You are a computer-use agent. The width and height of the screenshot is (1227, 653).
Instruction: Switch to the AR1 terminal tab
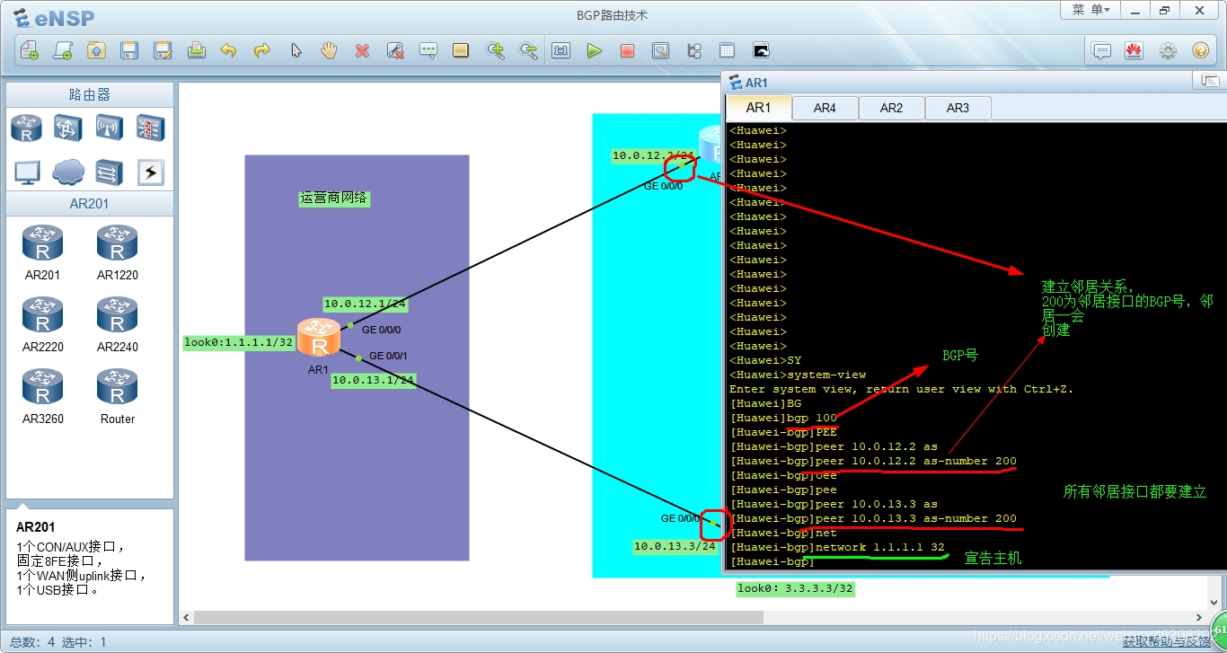point(758,108)
